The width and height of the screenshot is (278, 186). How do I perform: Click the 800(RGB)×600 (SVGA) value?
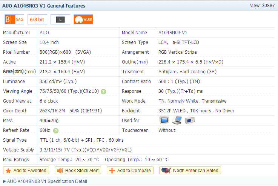65,52
